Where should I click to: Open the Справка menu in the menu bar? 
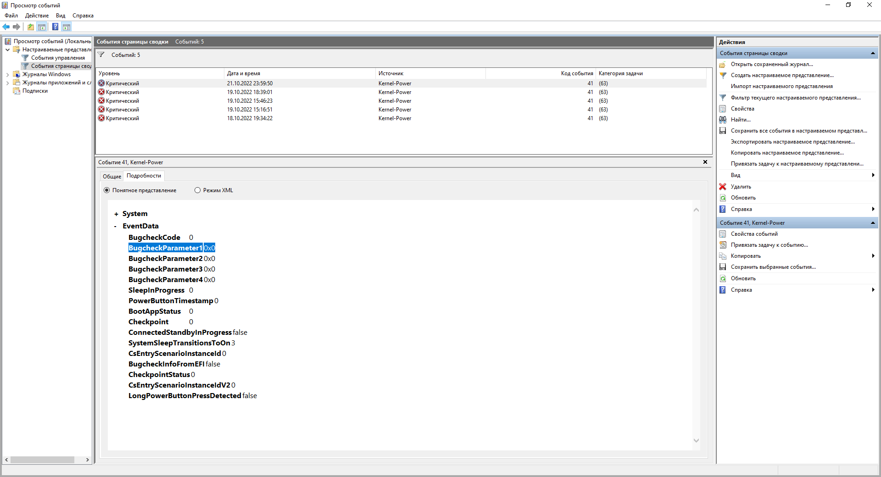click(83, 16)
